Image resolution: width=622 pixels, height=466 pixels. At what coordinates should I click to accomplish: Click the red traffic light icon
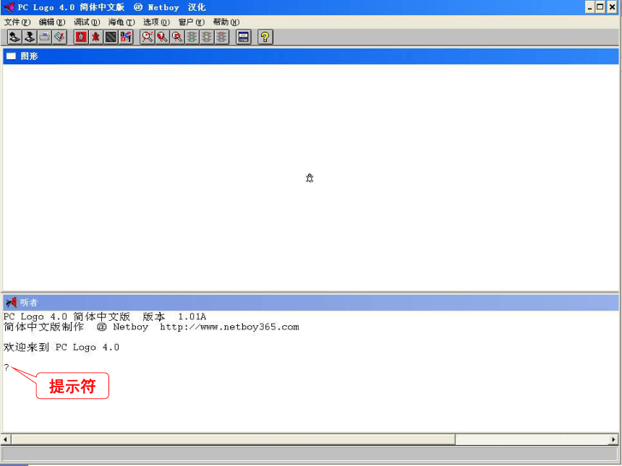coord(222,38)
